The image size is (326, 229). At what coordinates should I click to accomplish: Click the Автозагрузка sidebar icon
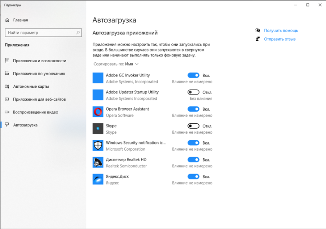click(7, 125)
